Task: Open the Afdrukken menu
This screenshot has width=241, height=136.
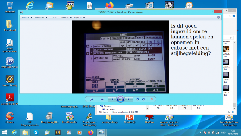Action: coord(39,18)
